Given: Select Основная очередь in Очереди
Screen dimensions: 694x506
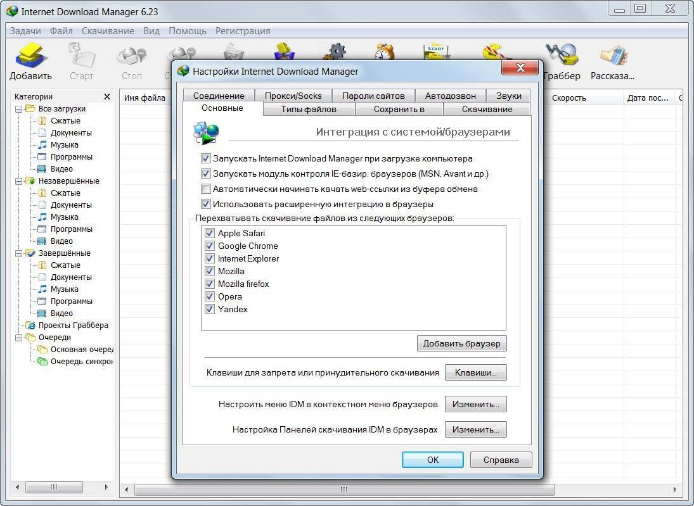Looking at the screenshot, I should click(x=81, y=350).
